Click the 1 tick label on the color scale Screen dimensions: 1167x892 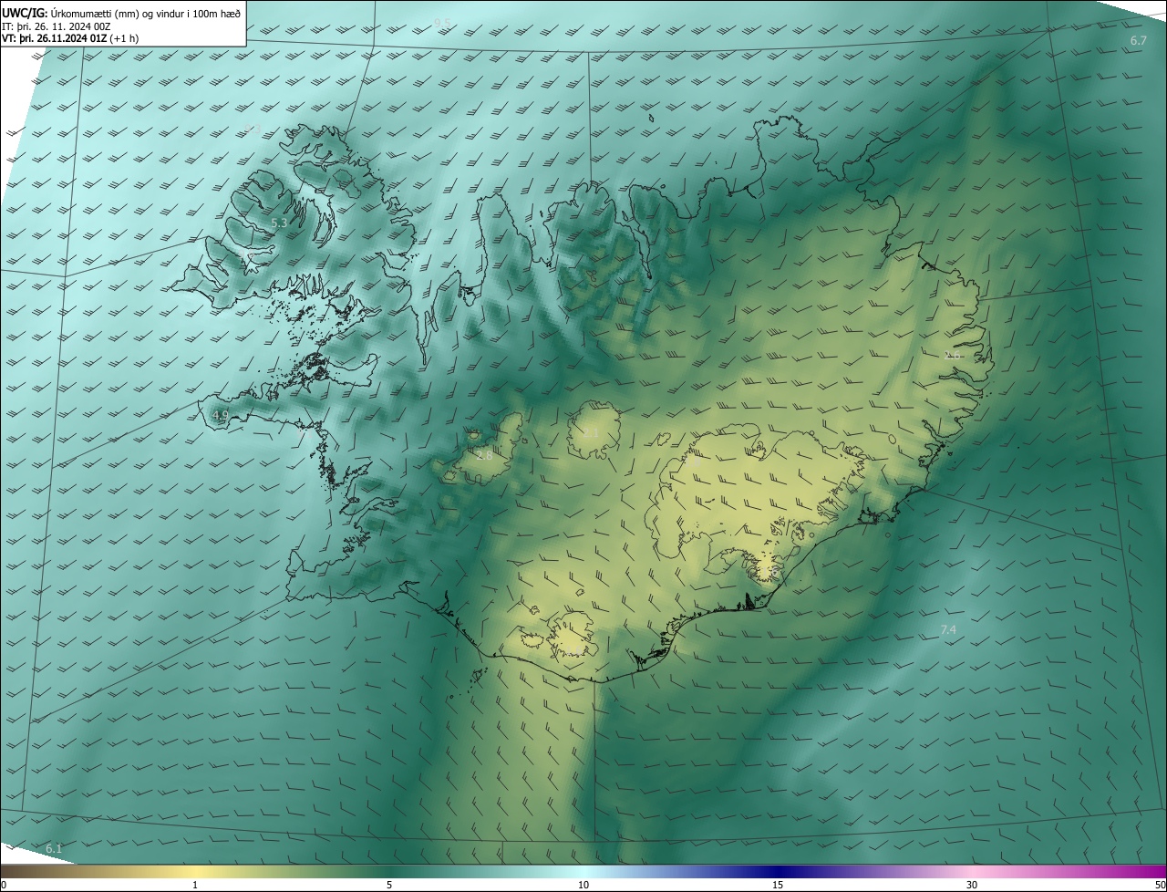(x=195, y=886)
